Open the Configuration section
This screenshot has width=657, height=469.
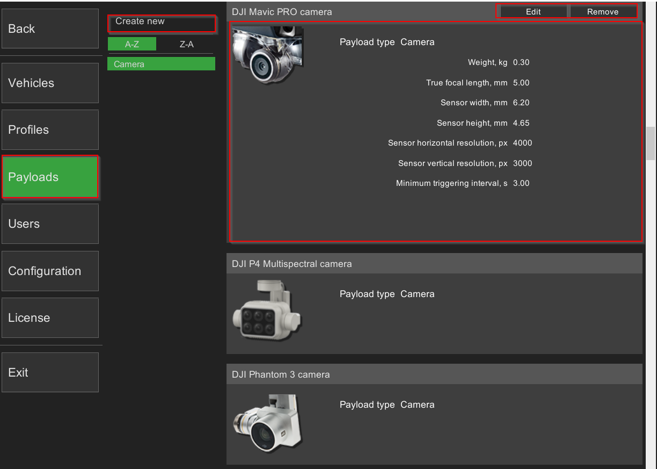[50, 271]
